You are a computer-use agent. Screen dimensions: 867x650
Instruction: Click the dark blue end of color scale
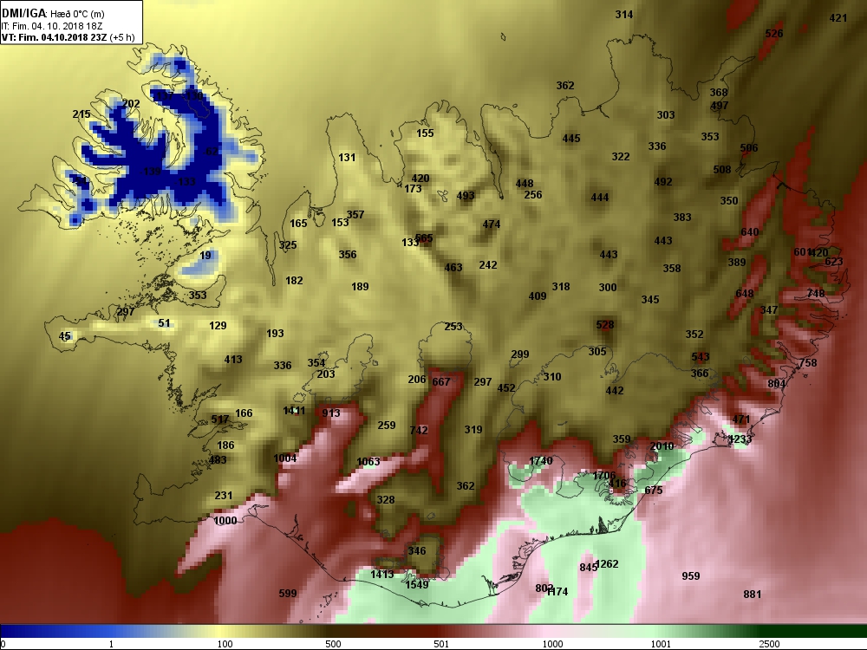11,631
